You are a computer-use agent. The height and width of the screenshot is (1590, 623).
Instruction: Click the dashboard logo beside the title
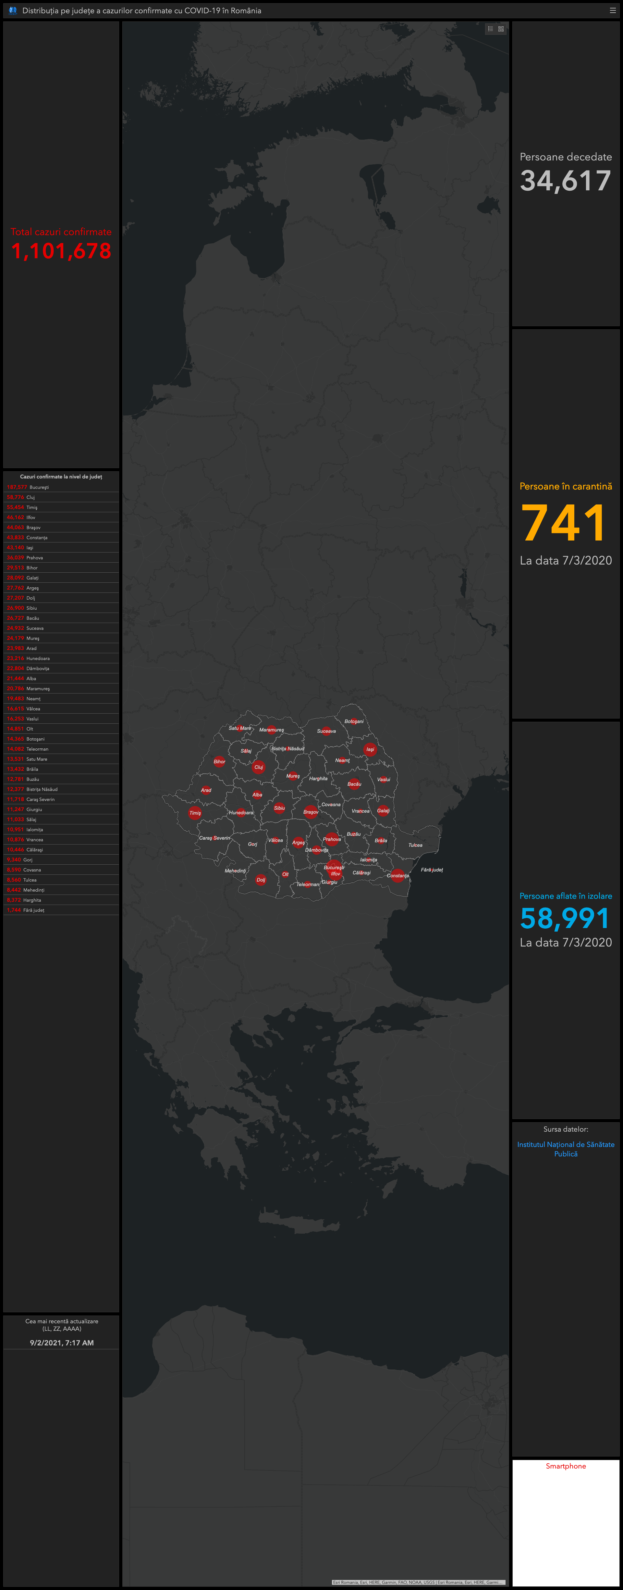pyautogui.click(x=13, y=10)
